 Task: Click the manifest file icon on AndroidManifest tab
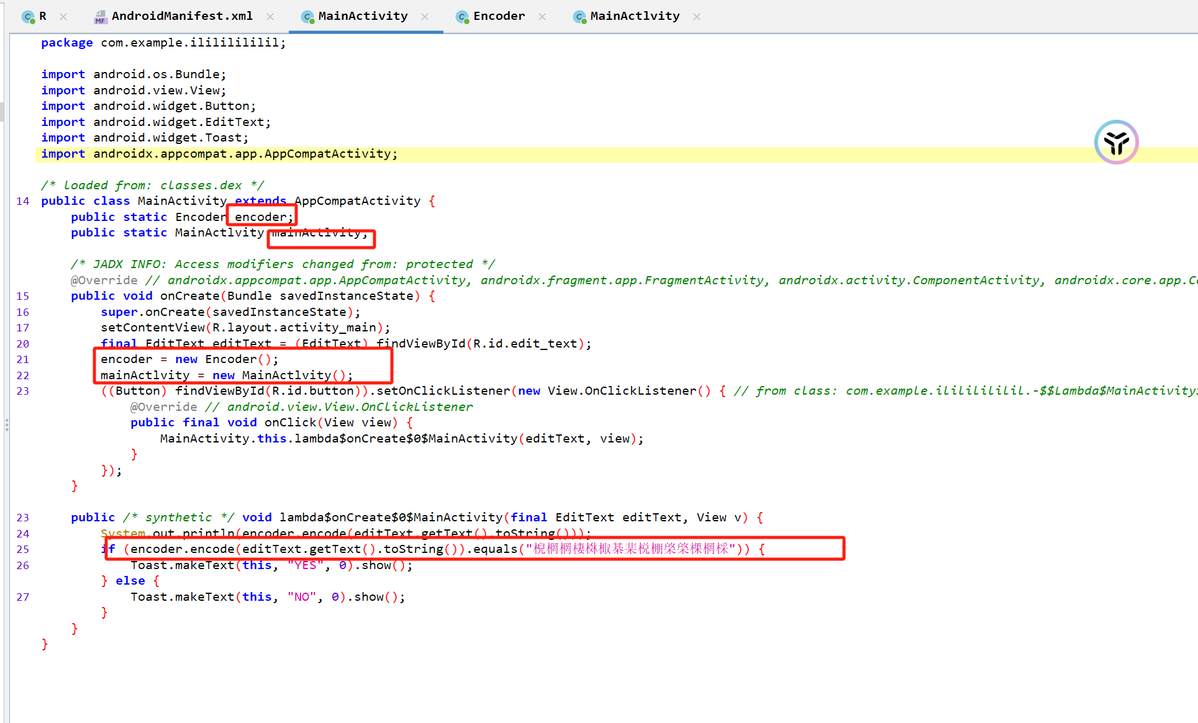pyautogui.click(x=100, y=17)
